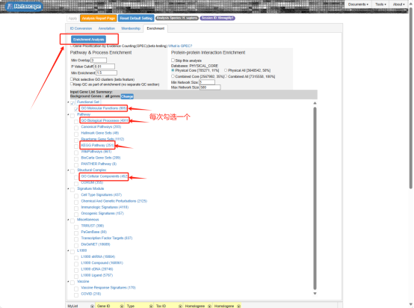This screenshot has height=308, width=414.
Task: Open the Type column filter icon
Action: [151, 306]
